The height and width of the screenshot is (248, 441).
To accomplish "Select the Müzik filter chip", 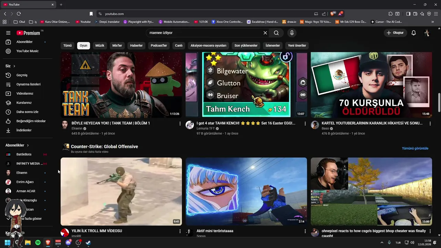I will coord(100,45).
